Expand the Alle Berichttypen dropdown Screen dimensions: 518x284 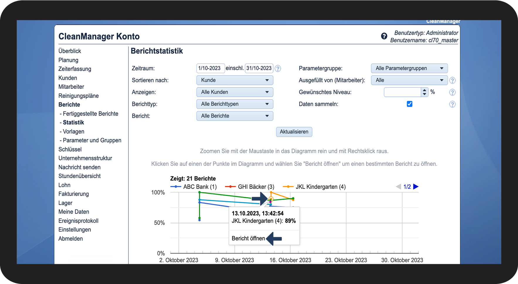pyautogui.click(x=235, y=104)
